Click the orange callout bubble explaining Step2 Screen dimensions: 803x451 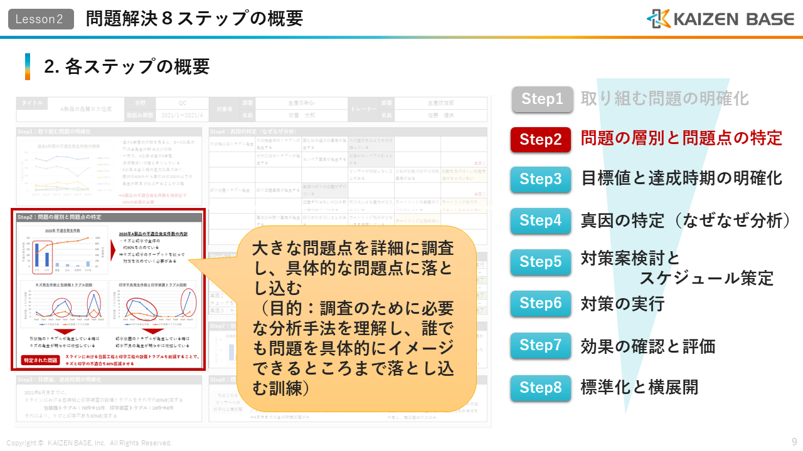coord(356,318)
